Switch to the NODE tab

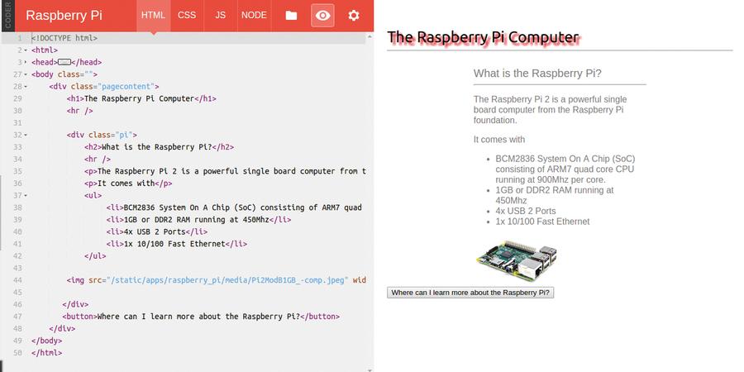click(x=254, y=15)
